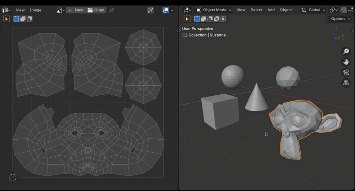This screenshot has width=355, height=191.
Task: Click the upper eye UV island
Action: tap(143, 47)
